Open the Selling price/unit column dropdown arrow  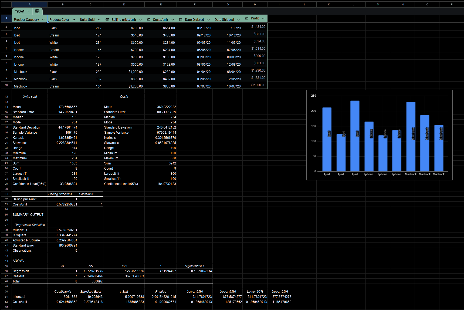(x=140, y=20)
